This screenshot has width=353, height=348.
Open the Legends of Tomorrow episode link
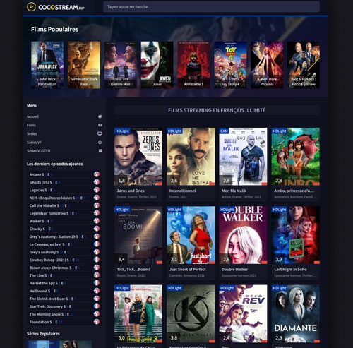[x=53, y=213]
